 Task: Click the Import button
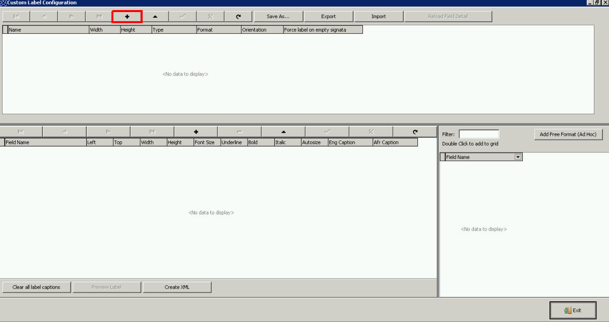[x=379, y=17]
